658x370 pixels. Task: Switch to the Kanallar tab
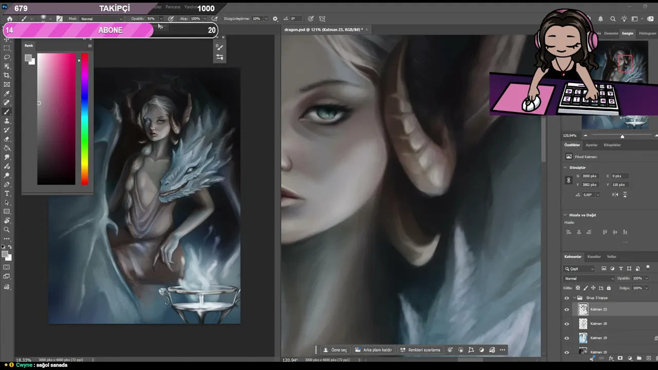[594, 256]
